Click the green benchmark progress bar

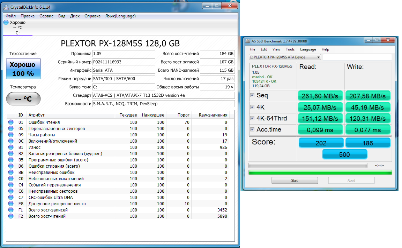pyautogui.click(x=320, y=173)
